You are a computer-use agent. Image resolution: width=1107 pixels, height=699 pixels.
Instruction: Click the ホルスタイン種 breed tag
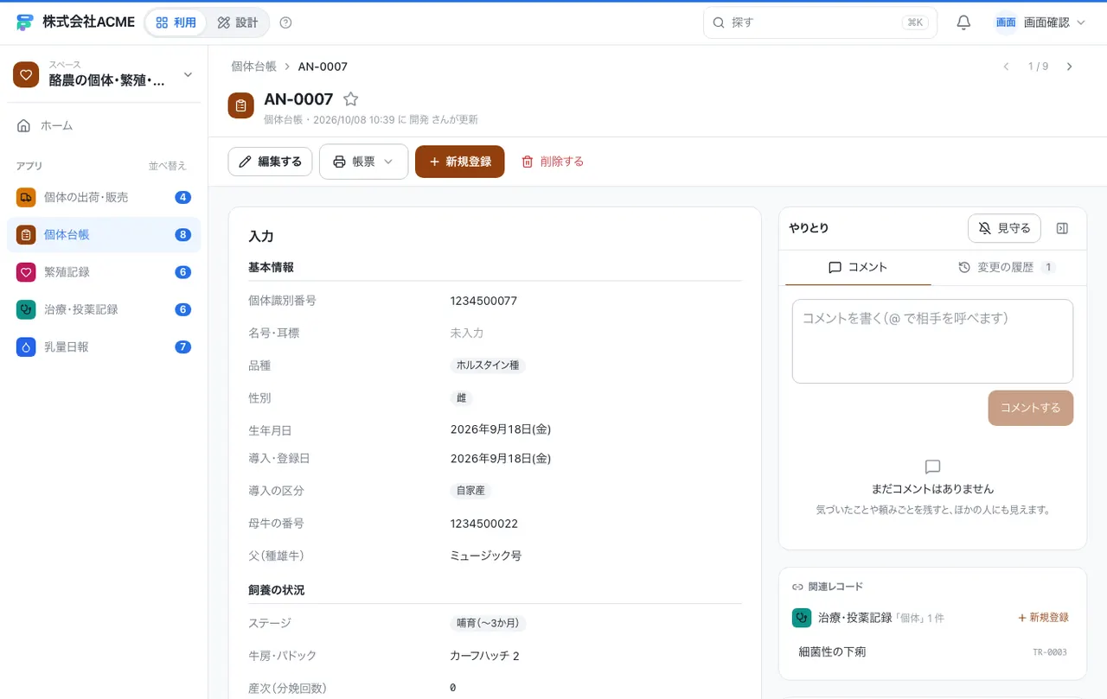click(488, 365)
